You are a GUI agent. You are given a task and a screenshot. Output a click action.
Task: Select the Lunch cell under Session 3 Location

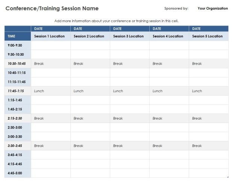(129, 91)
